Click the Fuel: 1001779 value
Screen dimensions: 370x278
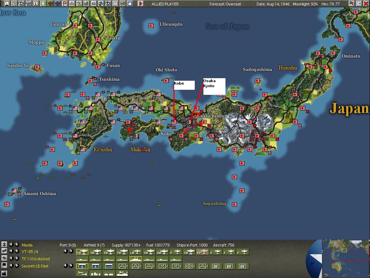pos(158,245)
